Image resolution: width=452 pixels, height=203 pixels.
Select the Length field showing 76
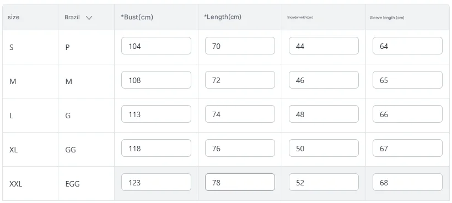(240, 148)
